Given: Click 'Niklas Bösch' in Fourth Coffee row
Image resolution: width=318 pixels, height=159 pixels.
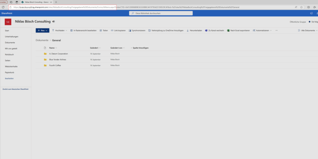Looking at the screenshot, I should (115, 65).
